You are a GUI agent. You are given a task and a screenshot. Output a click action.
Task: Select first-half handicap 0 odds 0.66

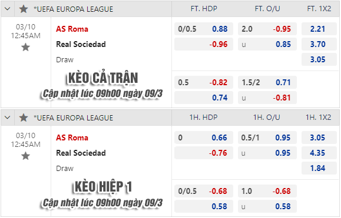pyautogui.click(x=204, y=137)
